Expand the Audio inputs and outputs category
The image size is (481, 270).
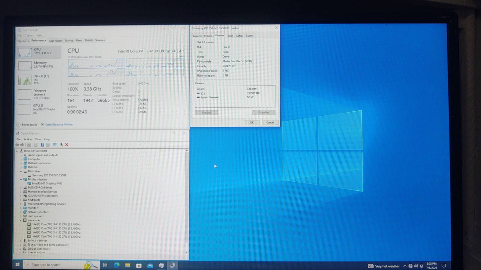coord(21,155)
